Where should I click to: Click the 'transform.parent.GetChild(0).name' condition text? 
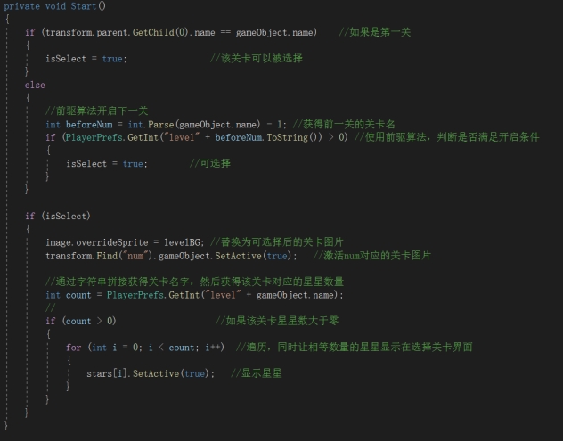[130, 32]
